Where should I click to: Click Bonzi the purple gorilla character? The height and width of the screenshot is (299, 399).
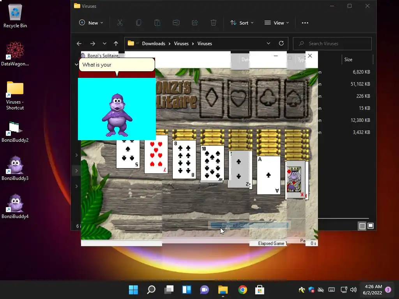(117, 115)
